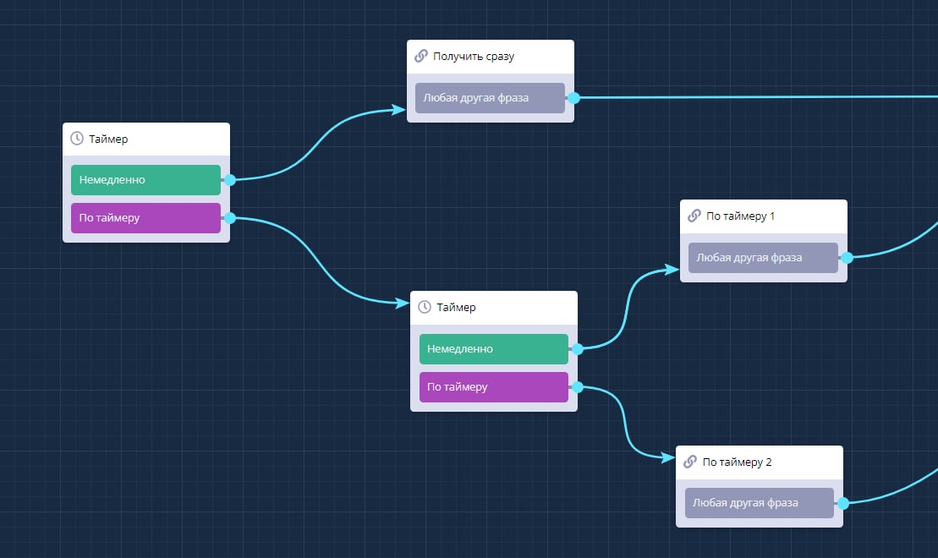The height and width of the screenshot is (558, 938).
Task: Select the output port on Получить сразу phrase row
Action: point(573,98)
